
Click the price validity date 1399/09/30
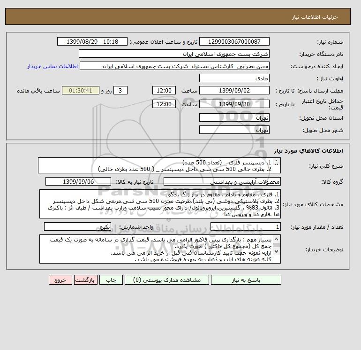pos(234,104)
